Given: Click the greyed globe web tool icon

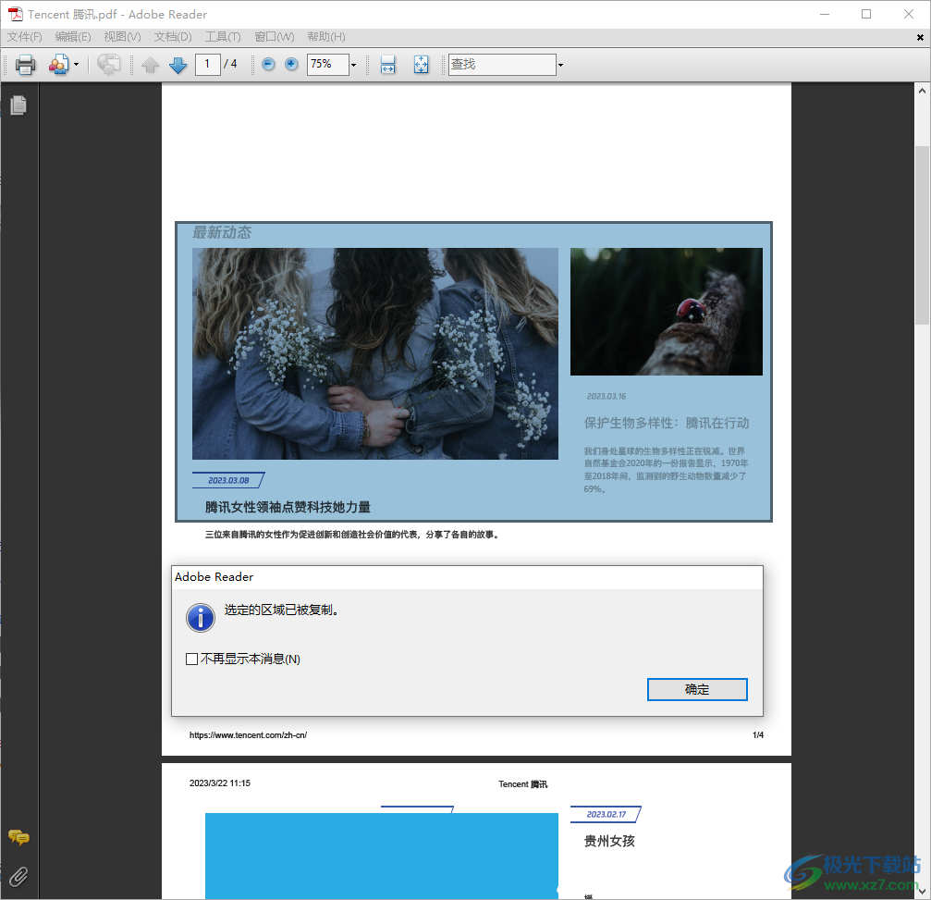Looking at the screenshot, I should pos(108,64).
